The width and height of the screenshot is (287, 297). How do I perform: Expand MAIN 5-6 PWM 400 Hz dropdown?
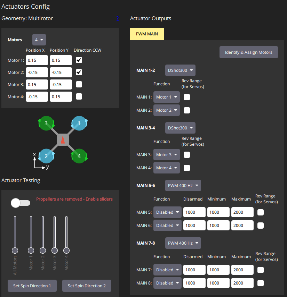[x=183, y=186]
